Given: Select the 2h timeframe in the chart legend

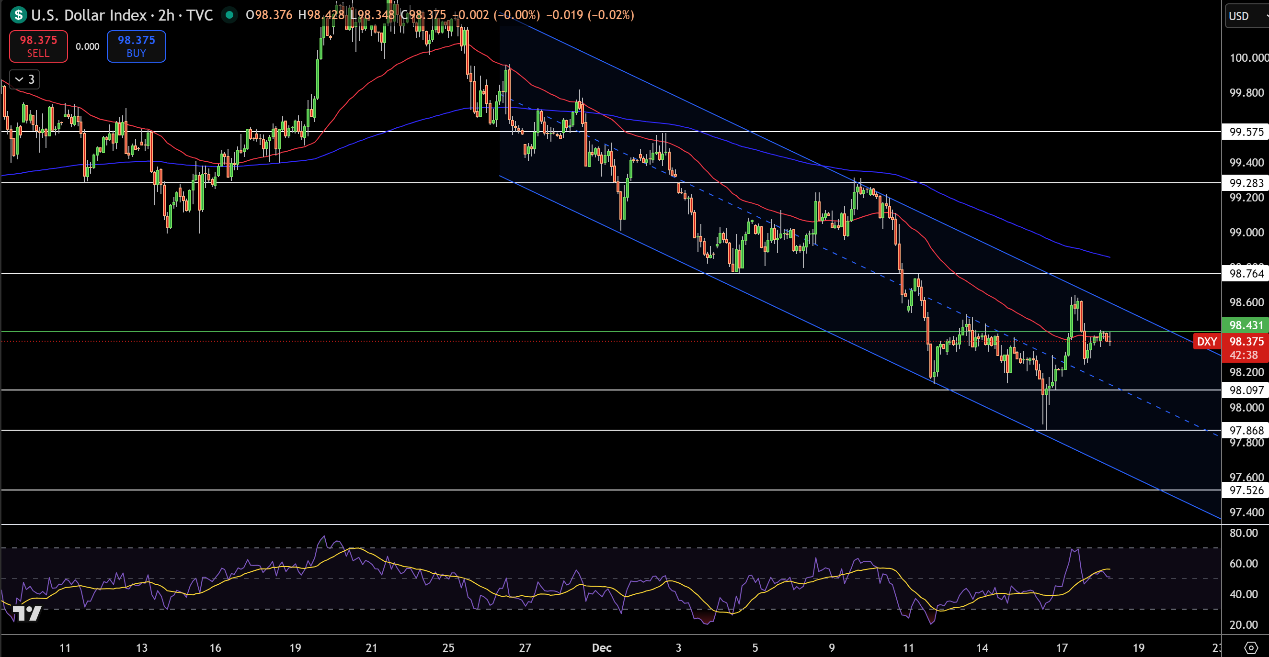Looking at the screenshot, I should click(168, 15).
